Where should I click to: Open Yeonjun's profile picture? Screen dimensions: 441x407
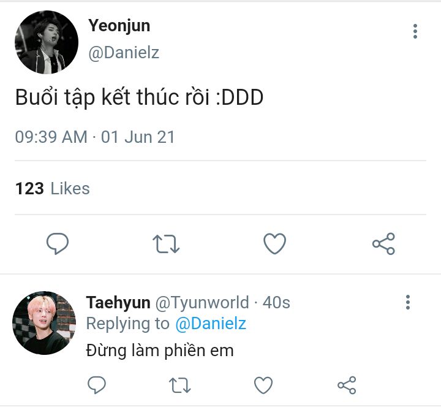tap(47, 42)
